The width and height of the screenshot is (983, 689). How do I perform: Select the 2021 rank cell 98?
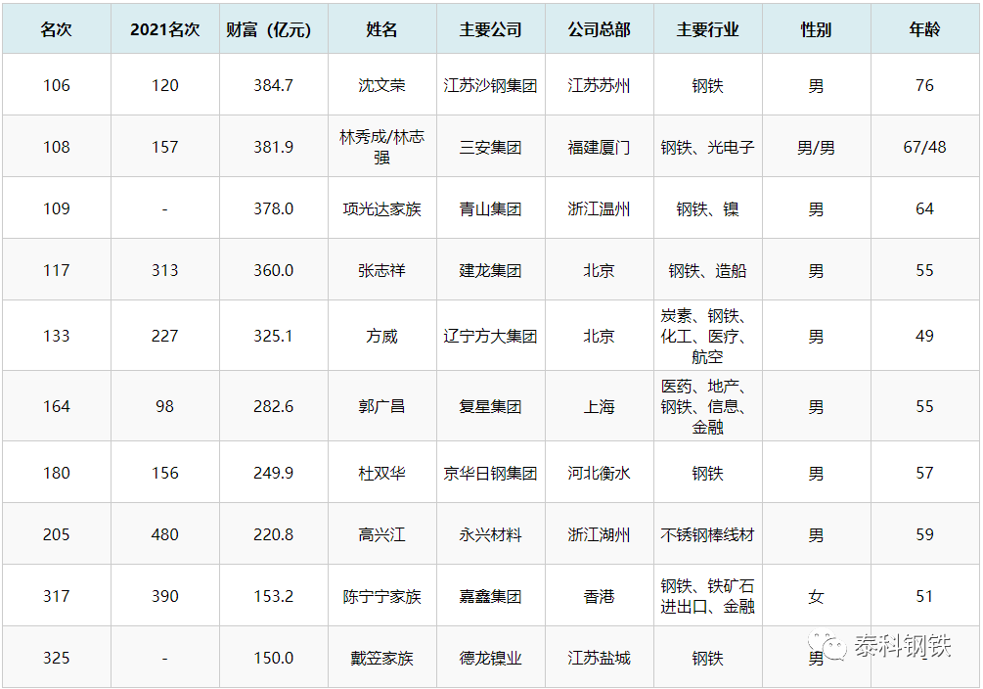tap(165, 406)
